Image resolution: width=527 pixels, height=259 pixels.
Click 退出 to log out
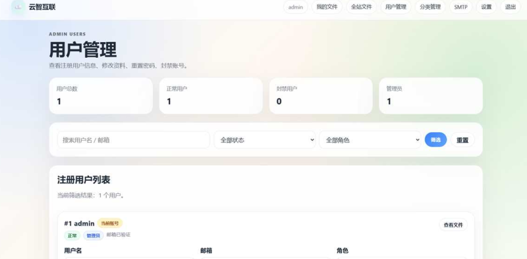510,7
